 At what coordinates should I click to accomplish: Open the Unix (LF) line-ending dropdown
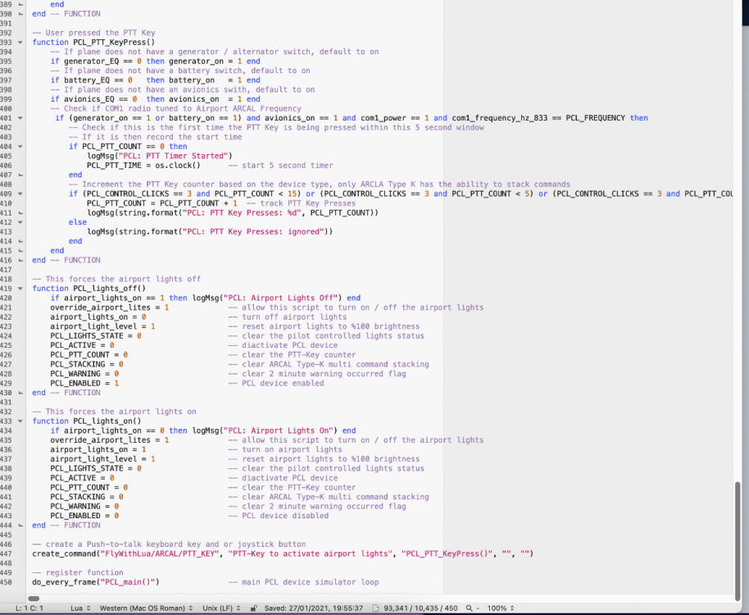(x=220, y=608)
